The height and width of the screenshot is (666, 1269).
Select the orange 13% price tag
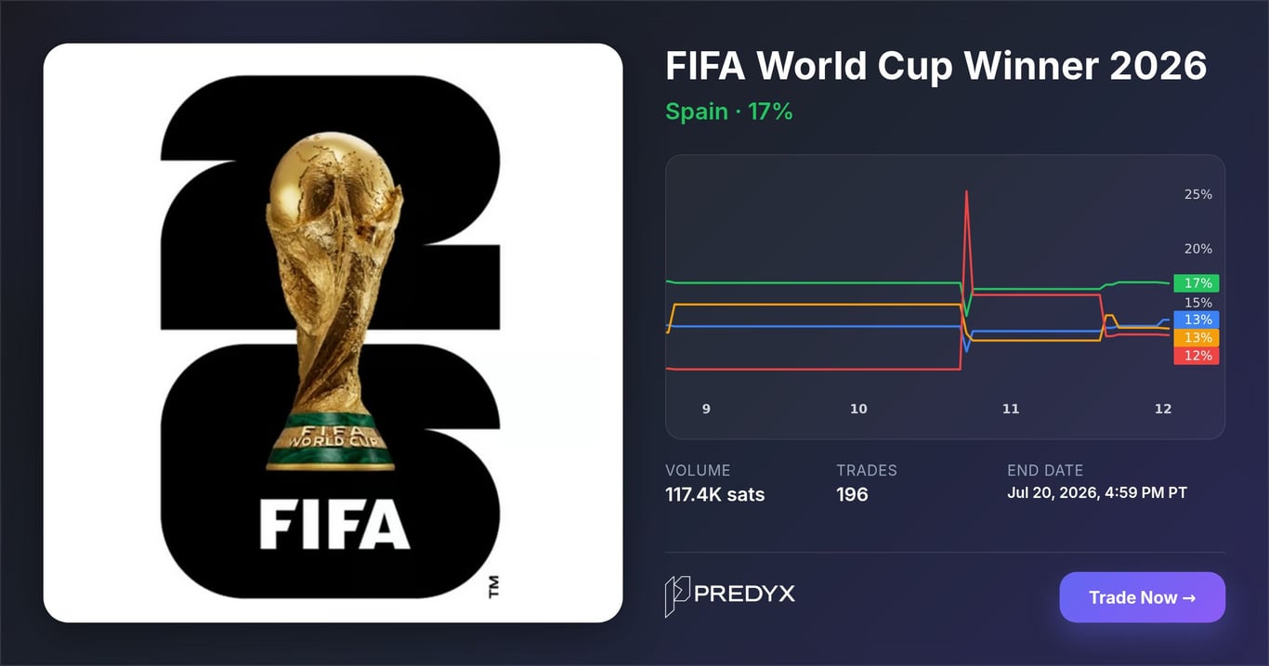pos(1197,337)
